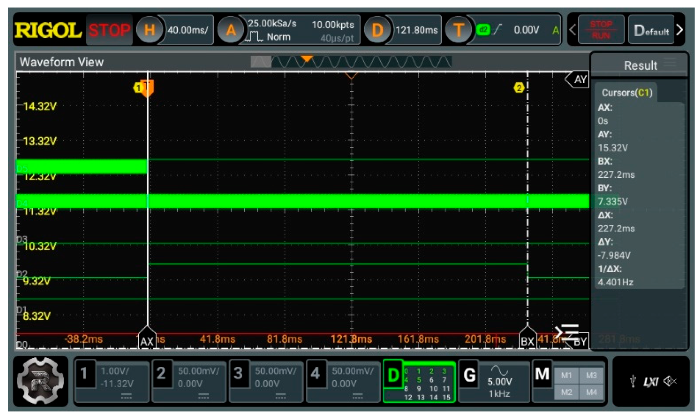Viewport: 697px width, 420px height.
Task: Click the RIGOL gear navigation icon
Action: tap(40, 381)
